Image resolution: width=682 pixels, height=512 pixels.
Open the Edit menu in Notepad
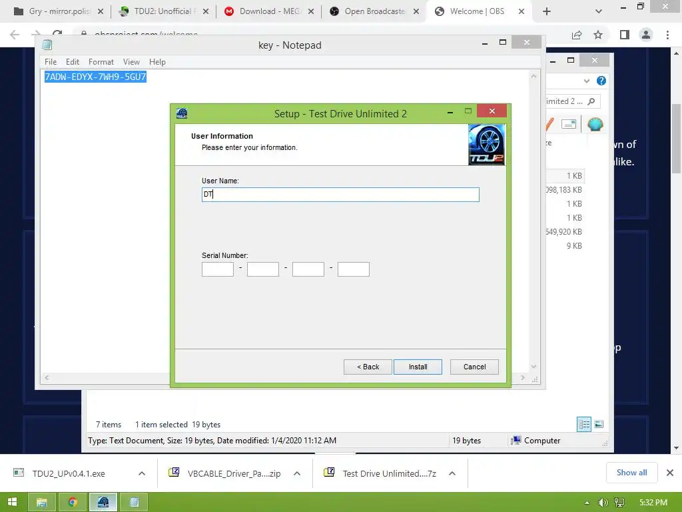tap(72, 62)
